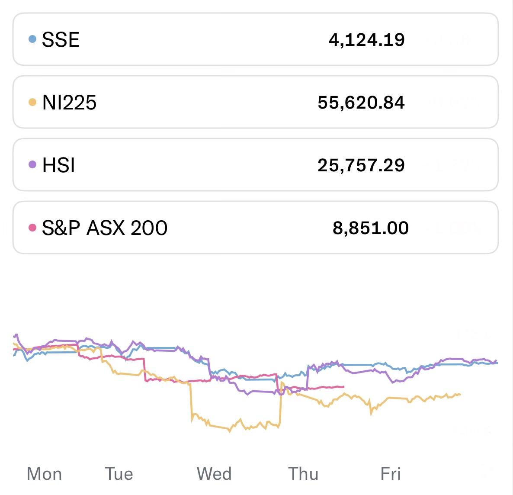Image resolution: width=513 pixels, height=495 pixels.
Task: Click the HSI value 25,757.29
Action: 361,165
